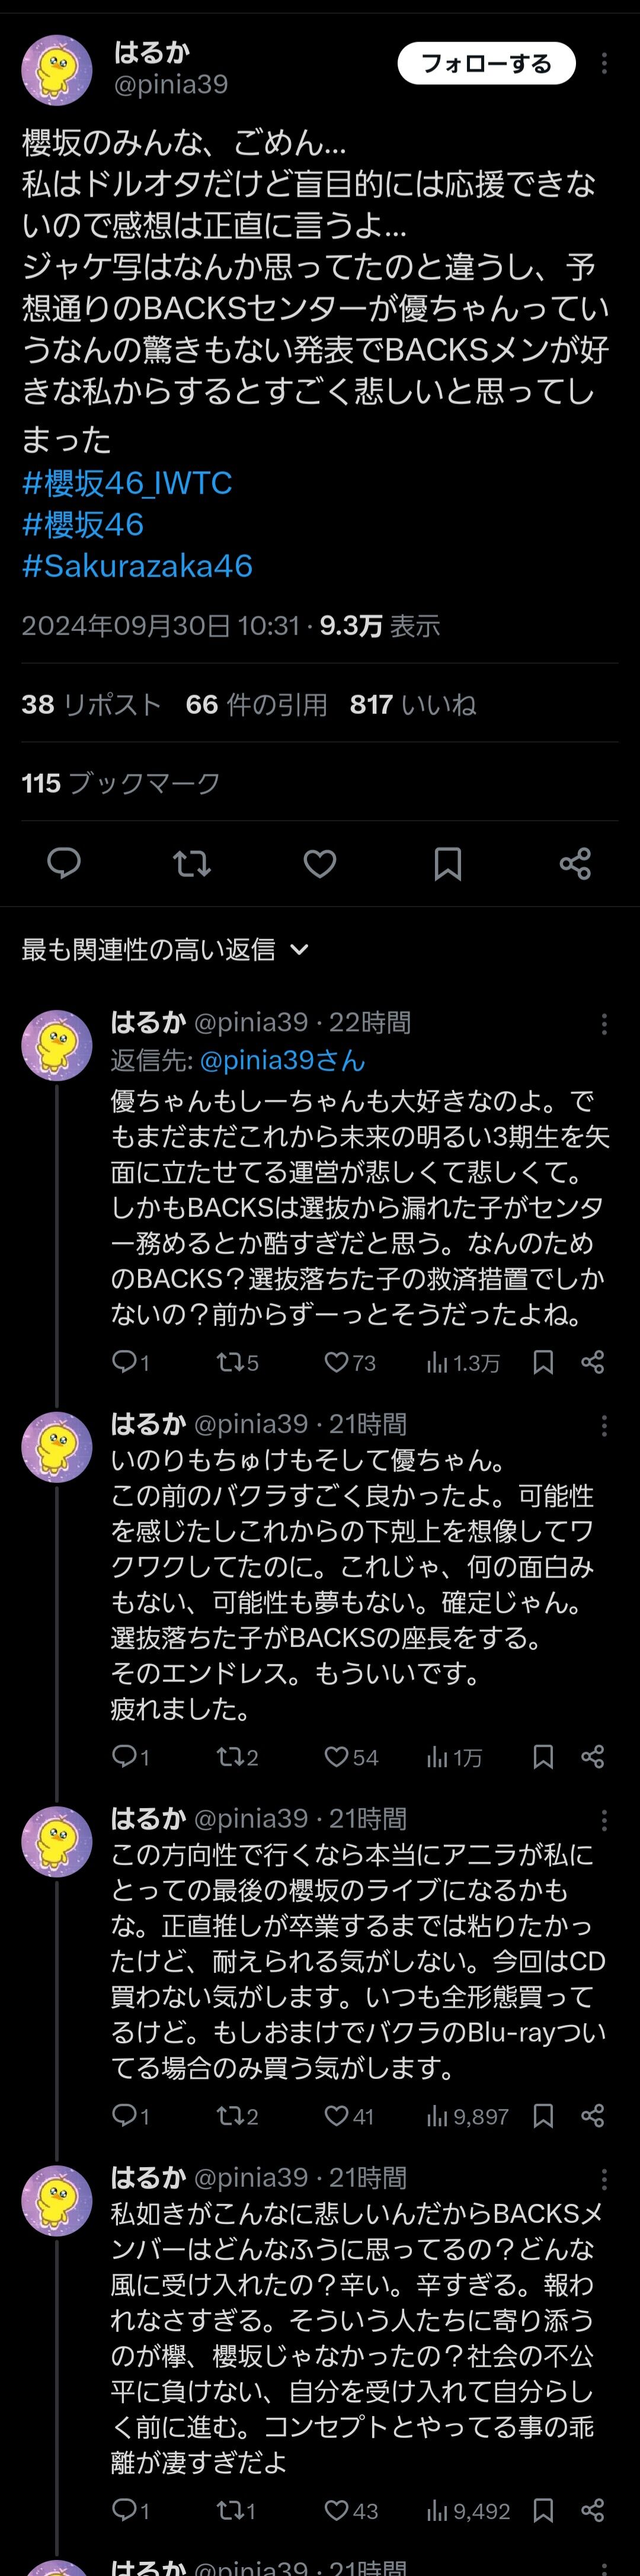Share the reply with 54 likes
The width and height of the screenshot is (640, 2576).
[x=592, y=1757]
